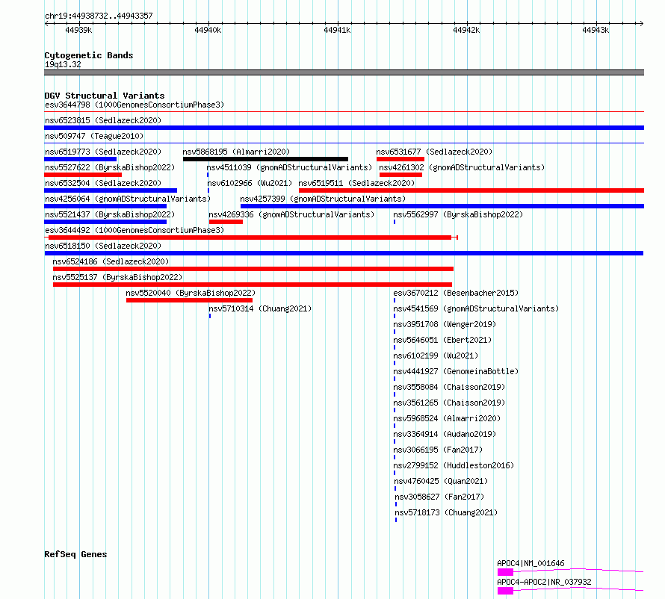The width and height of the screenshot is (665, 599).
Task: Select the nsv4269336 red variant bar
Action: click(x=226, y=222)
